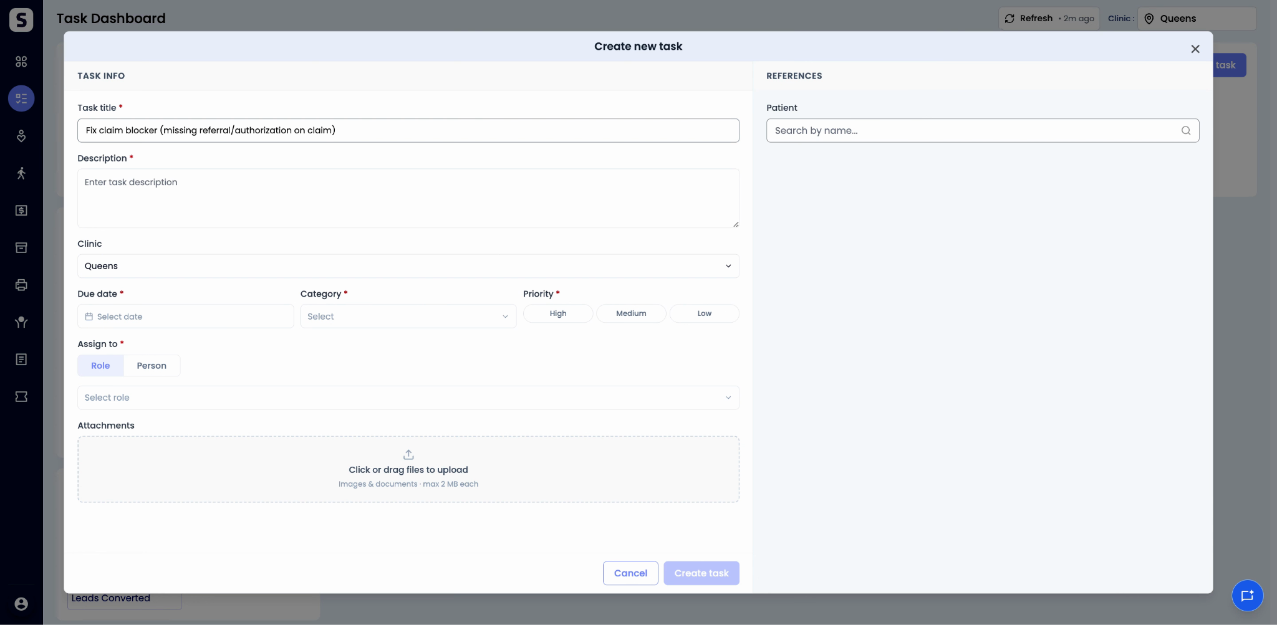Screen dimensions: 1277x625
Task: Open the document notes icon in sidebar
Action: [21, 360]
